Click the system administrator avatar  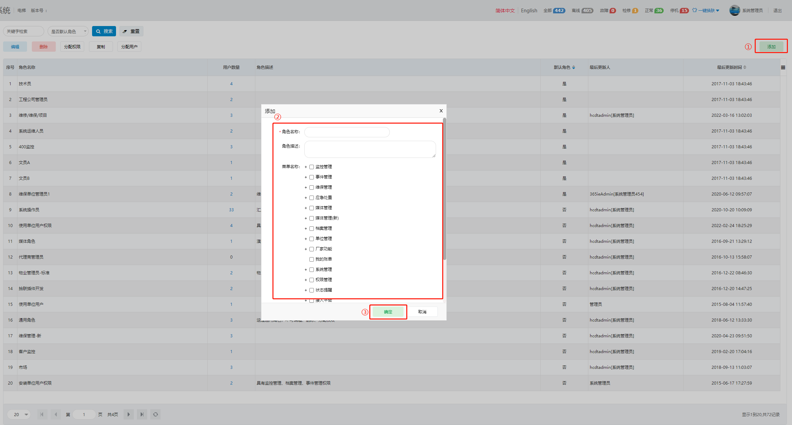734,10
